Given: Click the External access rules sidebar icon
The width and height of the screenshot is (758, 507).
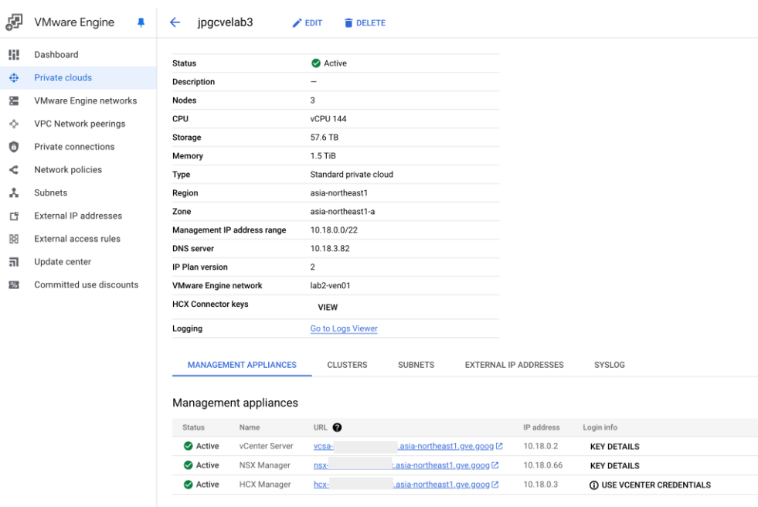Looking at the screenshot, I should 14,239.
